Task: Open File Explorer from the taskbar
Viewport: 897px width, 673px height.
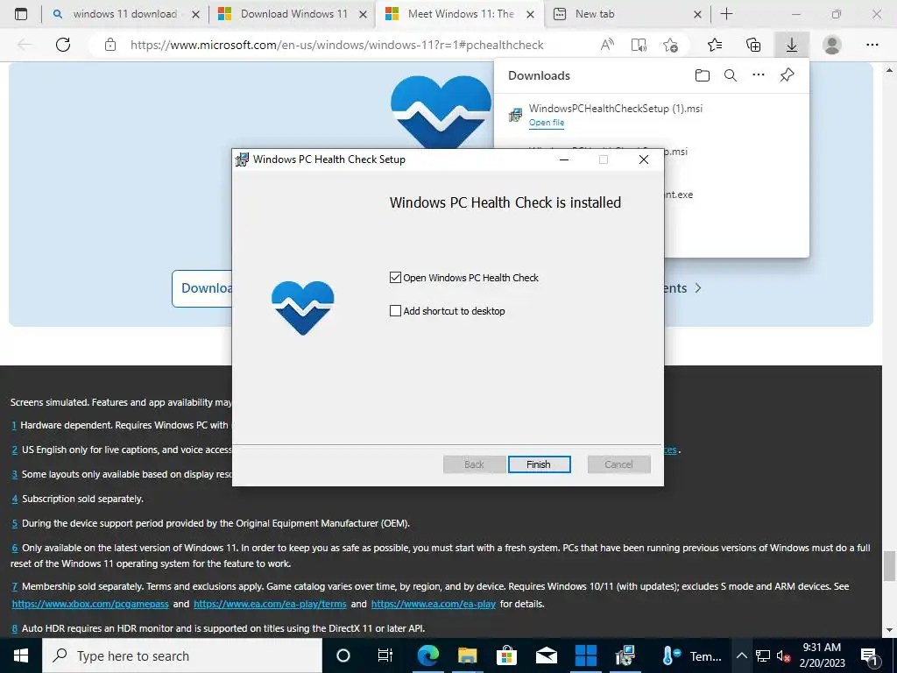Action: [x=468, y=655]
